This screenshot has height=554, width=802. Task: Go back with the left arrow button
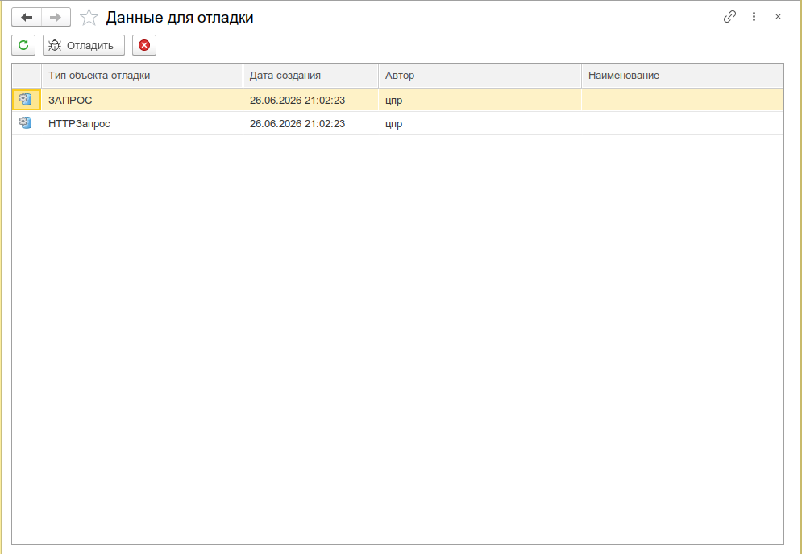coord(27,18)
